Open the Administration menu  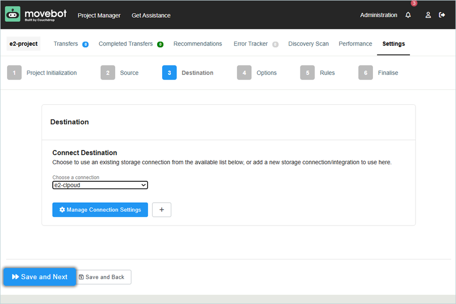click(378, 15)
